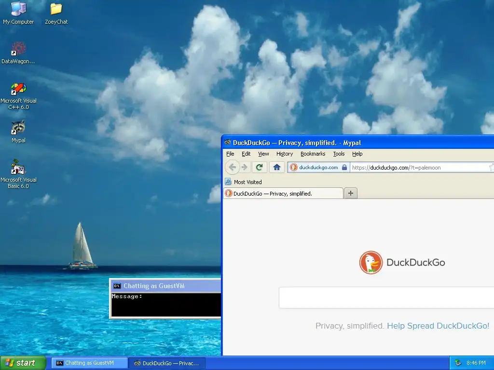Switch to Chatting as GuestVM taskbar button
The height and width of the screenshot is (370, 494).
coord(89,363)
